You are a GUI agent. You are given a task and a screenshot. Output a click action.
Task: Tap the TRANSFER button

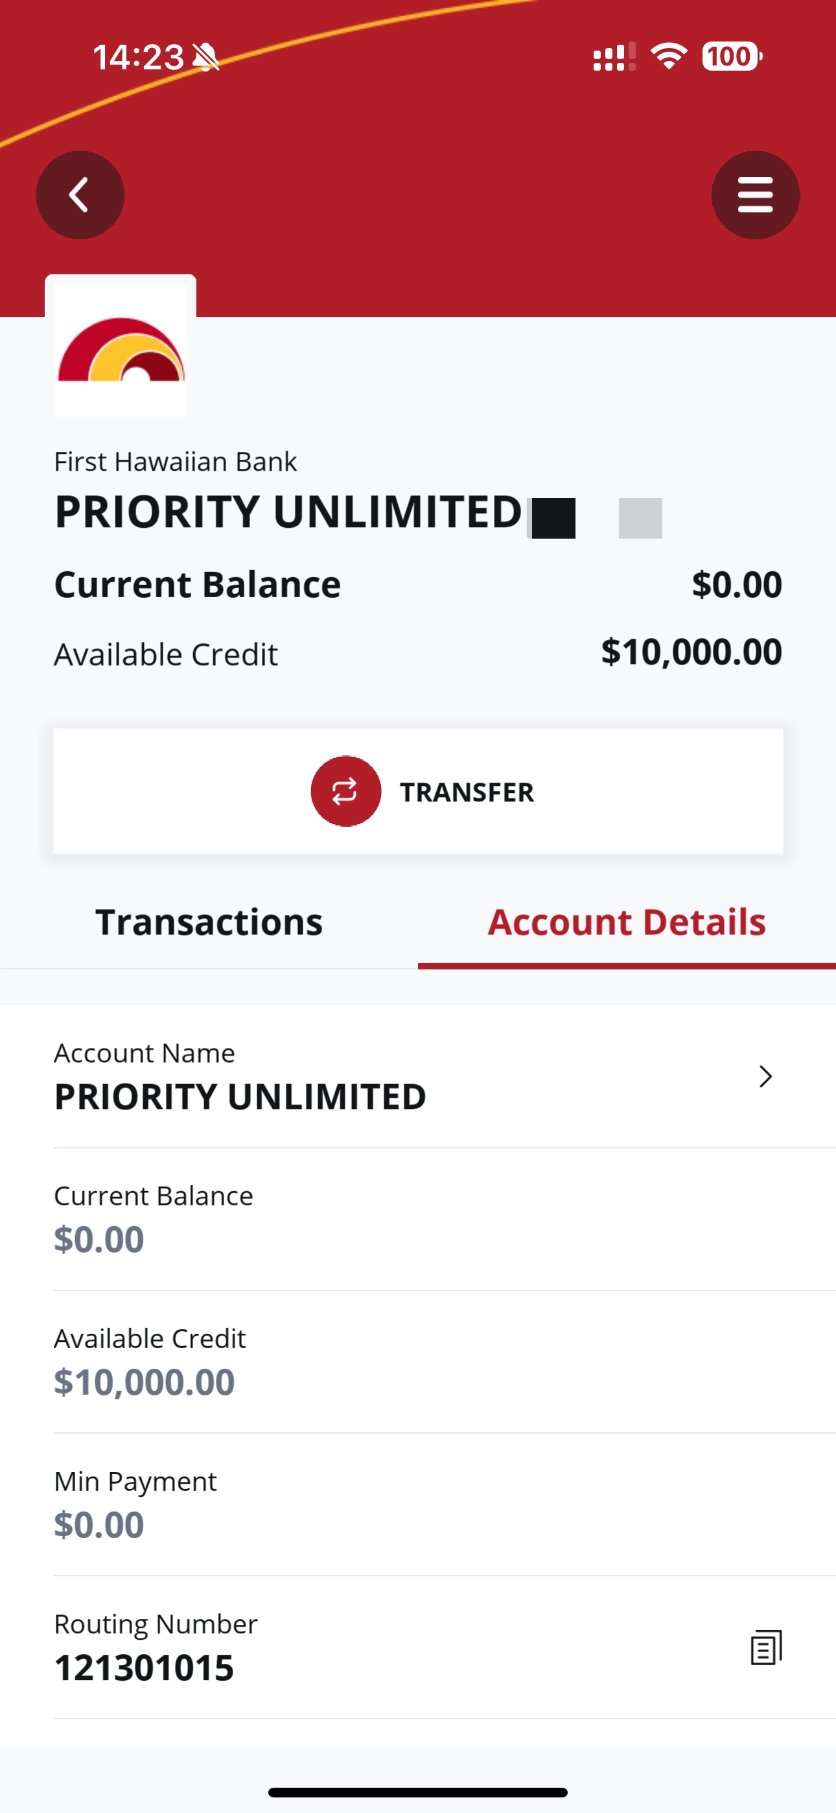(418, 791)
